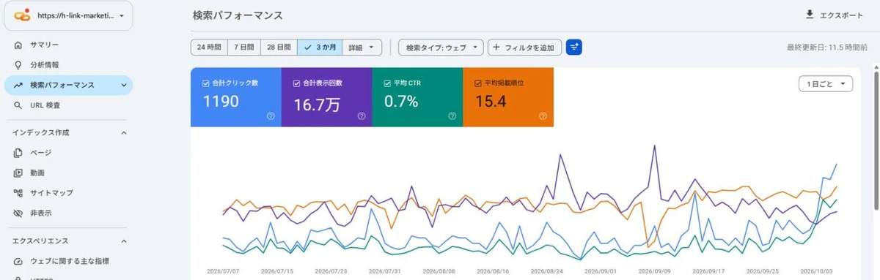Screen dimensions: 880x280
Task: Click the エクスポート download icon
Action: coord(810,15)
